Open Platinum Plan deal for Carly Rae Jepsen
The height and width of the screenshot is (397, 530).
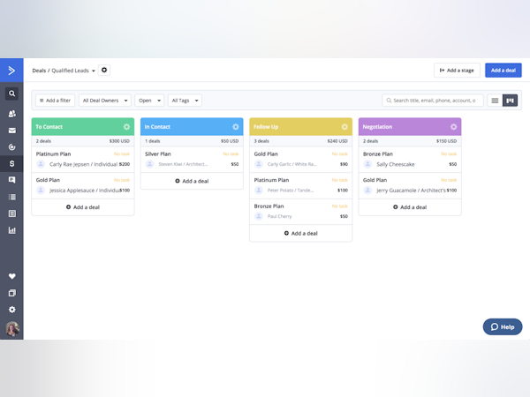83,160
